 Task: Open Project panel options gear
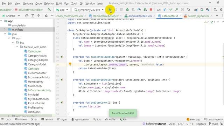[x=46, y=16]
